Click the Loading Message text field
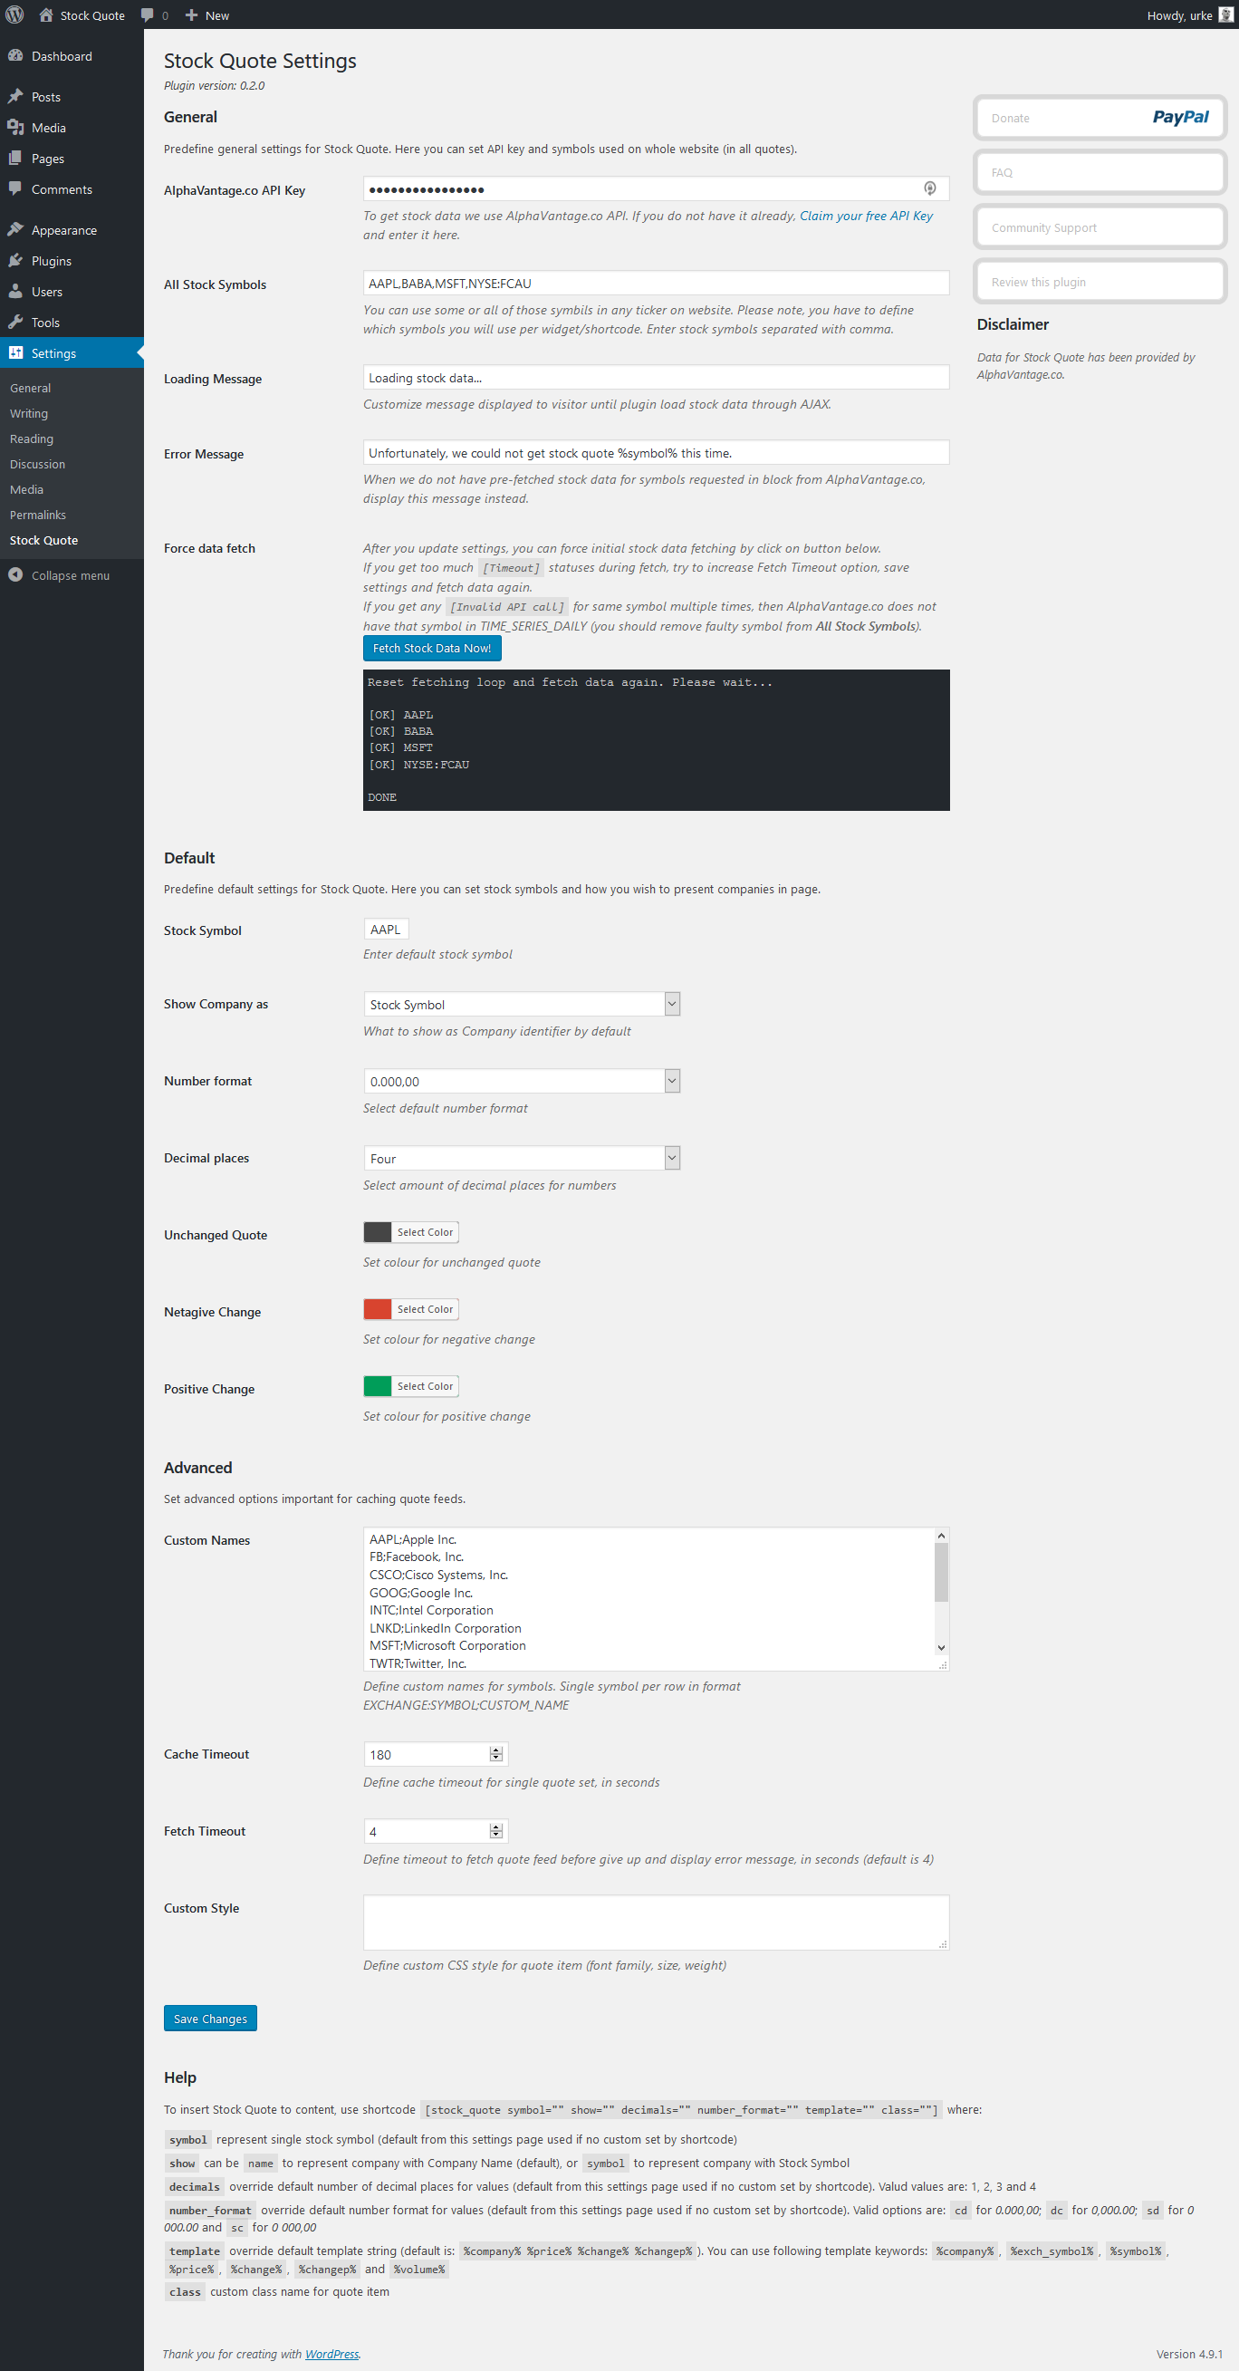This screenshot has width=1239, height=2371. [x=656, y=378]
